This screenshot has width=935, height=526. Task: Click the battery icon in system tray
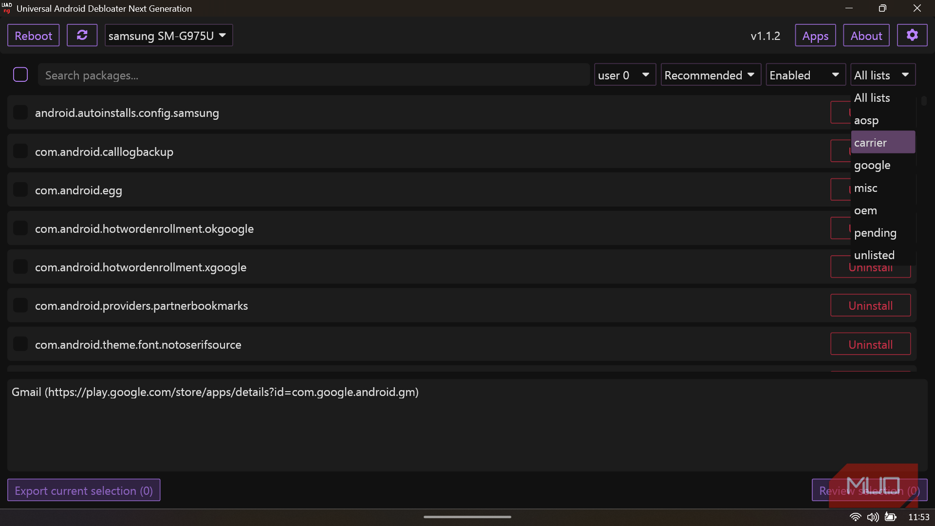point(891,517)
